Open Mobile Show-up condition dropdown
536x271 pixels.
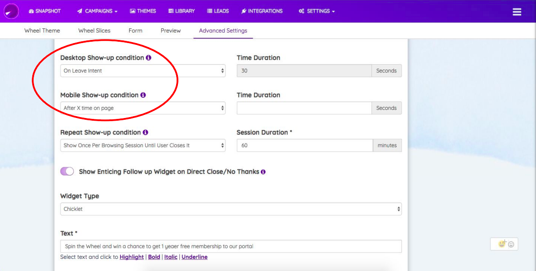point(143,108)
